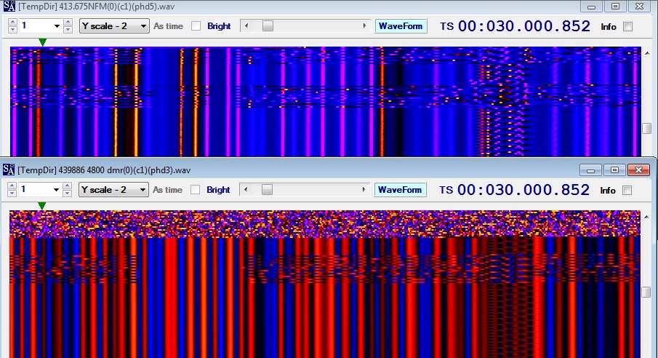The height and width of the screenshot is (358, 658).
Task: Click scroll-up arrow of 439886 dmr spectrogram
Action: pos(646,217)
